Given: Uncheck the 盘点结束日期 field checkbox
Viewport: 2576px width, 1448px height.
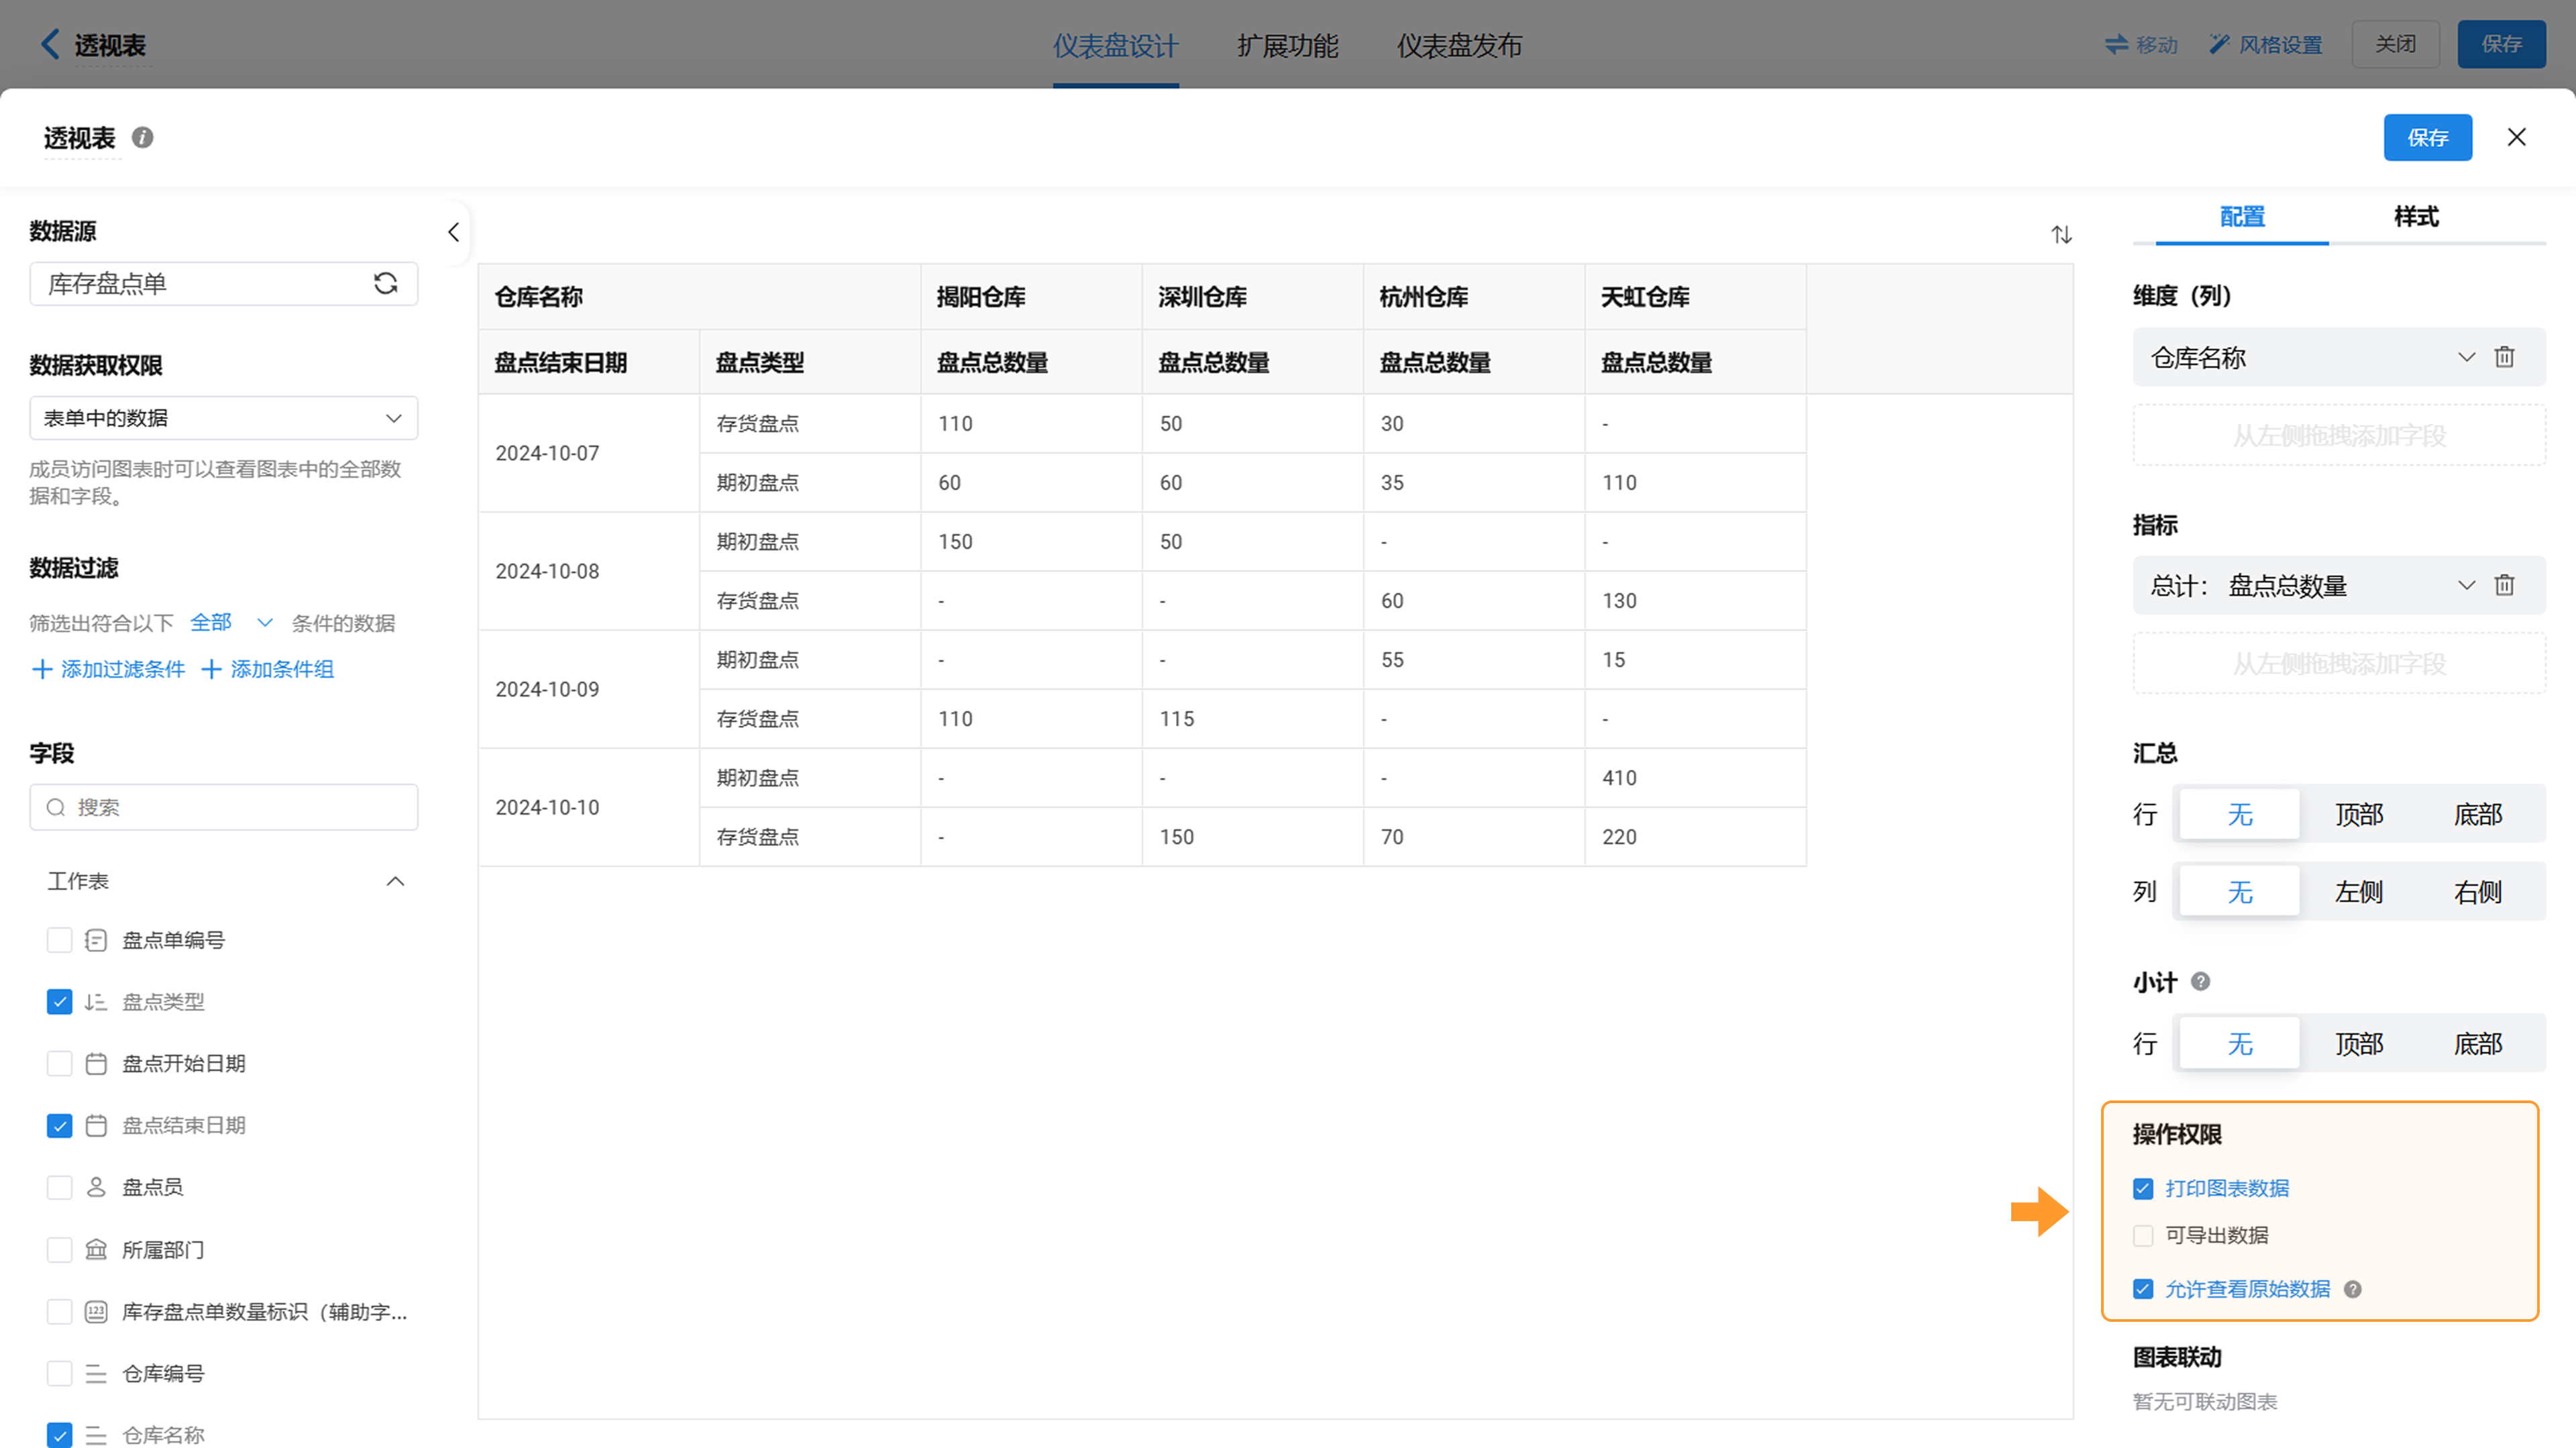Looking at the screenshot, I should (60, 1125).
